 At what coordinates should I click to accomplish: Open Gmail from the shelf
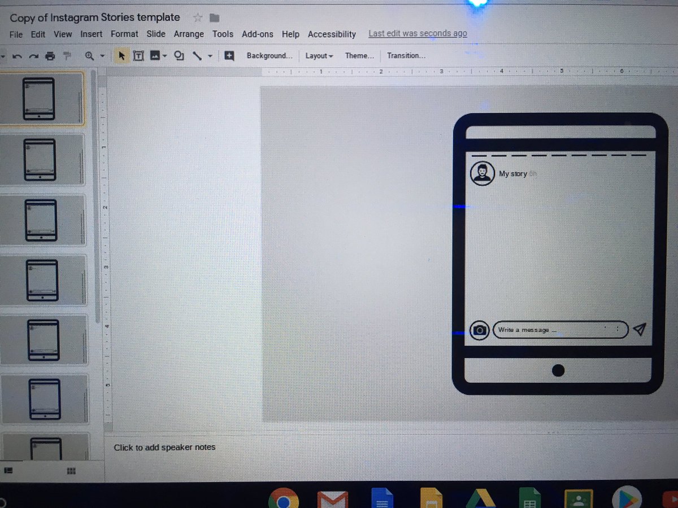pyautogui.click(x=332, y=500)
